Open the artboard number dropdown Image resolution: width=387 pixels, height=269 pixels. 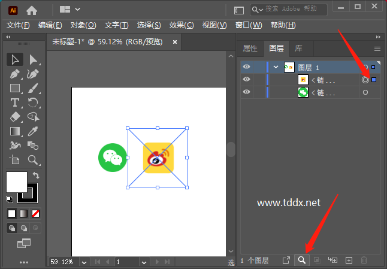tap(144, 262)
